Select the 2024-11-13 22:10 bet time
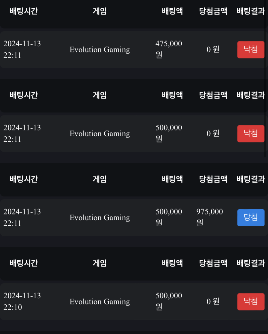268x334 pixels. coord(22,302)
